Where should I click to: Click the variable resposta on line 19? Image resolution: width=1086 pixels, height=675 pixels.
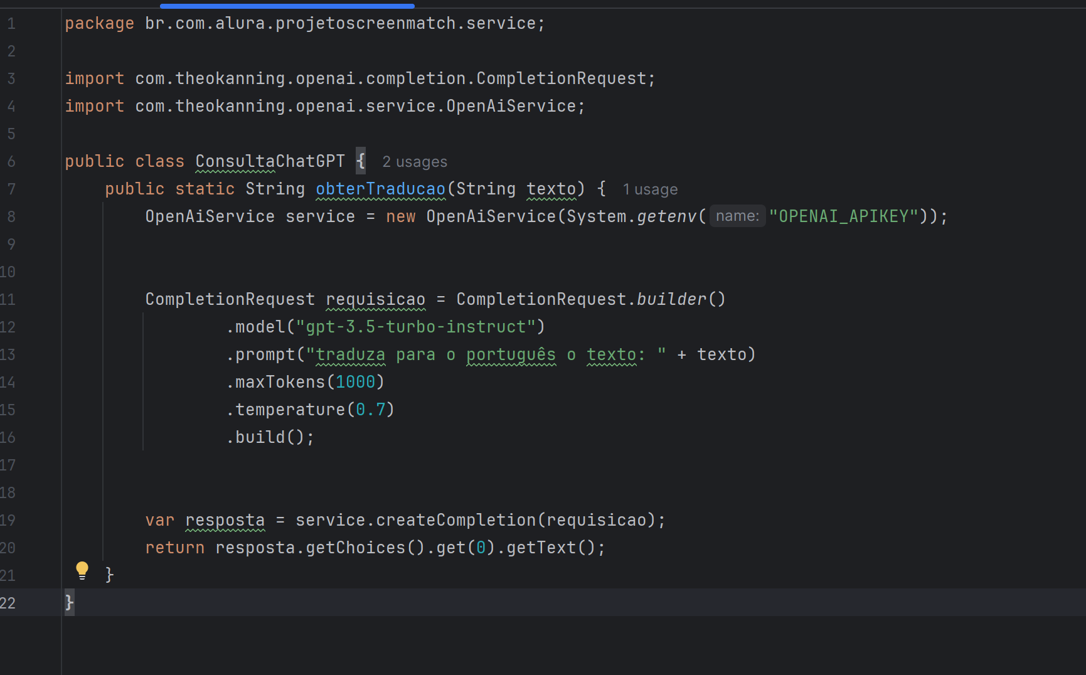(x=225, y=520)
